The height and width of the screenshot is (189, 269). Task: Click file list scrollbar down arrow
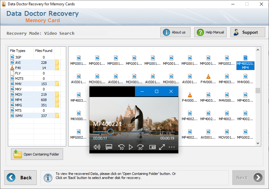click(258, 143)
